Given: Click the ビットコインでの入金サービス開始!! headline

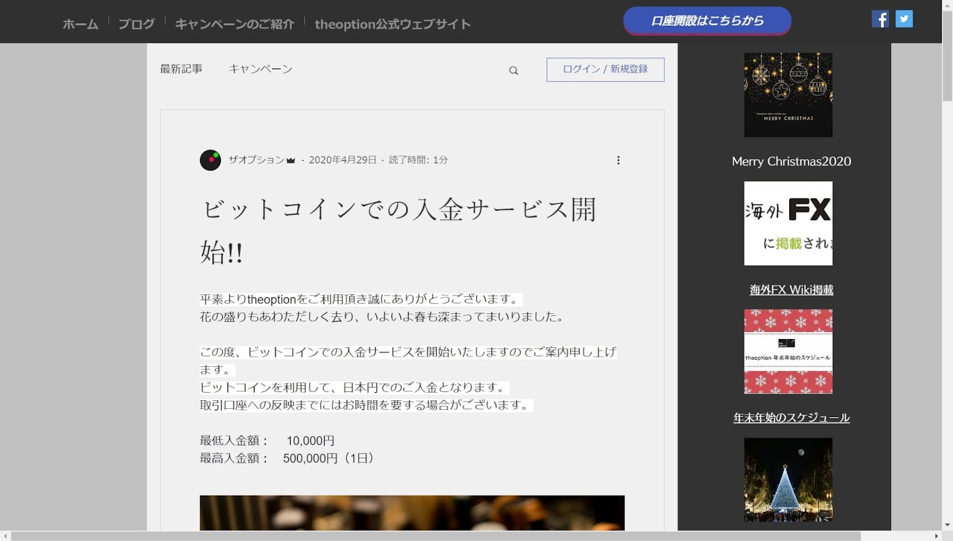Looking at the screenshot, I should (x=398, y=230).
